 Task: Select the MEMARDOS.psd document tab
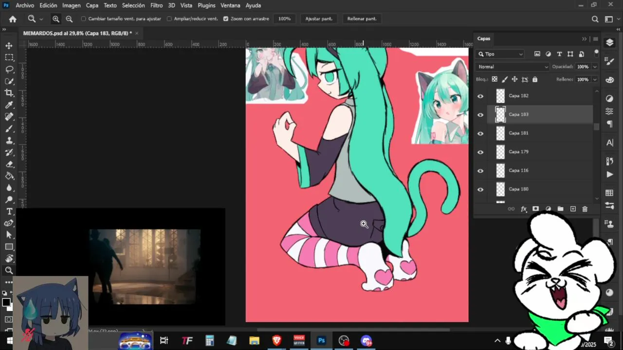click(77, 33)
